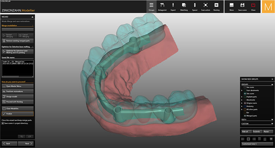The width and height of the screenshot is (275, 148).
Task: Collapse Merge modellation section
Action: 33,26
